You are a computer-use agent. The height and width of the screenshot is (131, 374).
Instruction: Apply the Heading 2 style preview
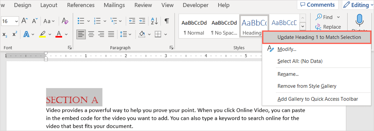tap(284, 23)
